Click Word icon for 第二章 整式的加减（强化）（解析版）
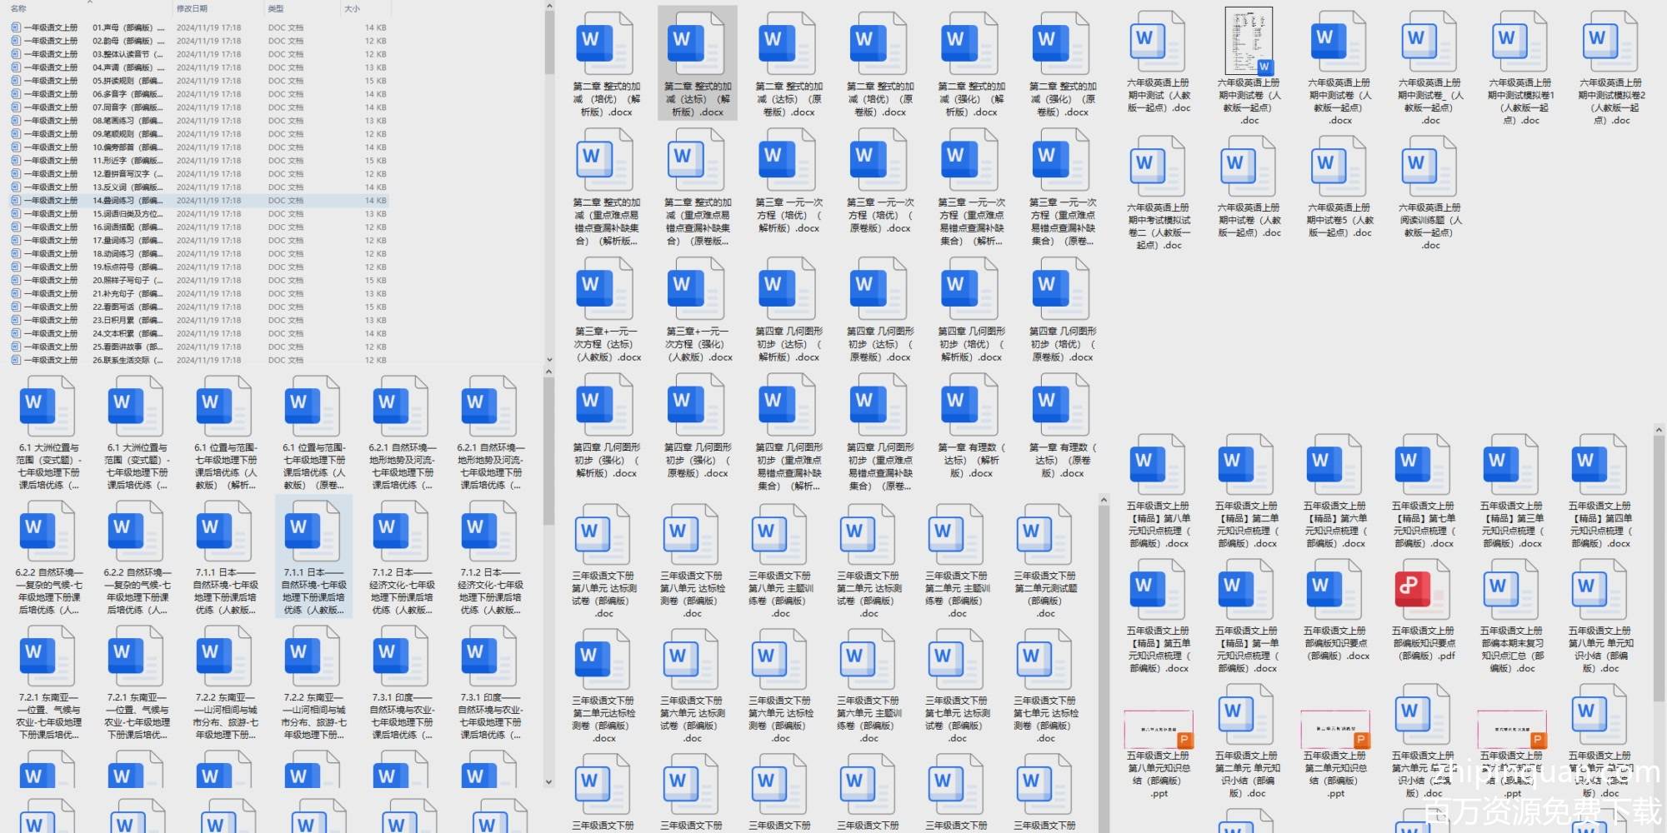1667x833 pixels. coord(969,42)
